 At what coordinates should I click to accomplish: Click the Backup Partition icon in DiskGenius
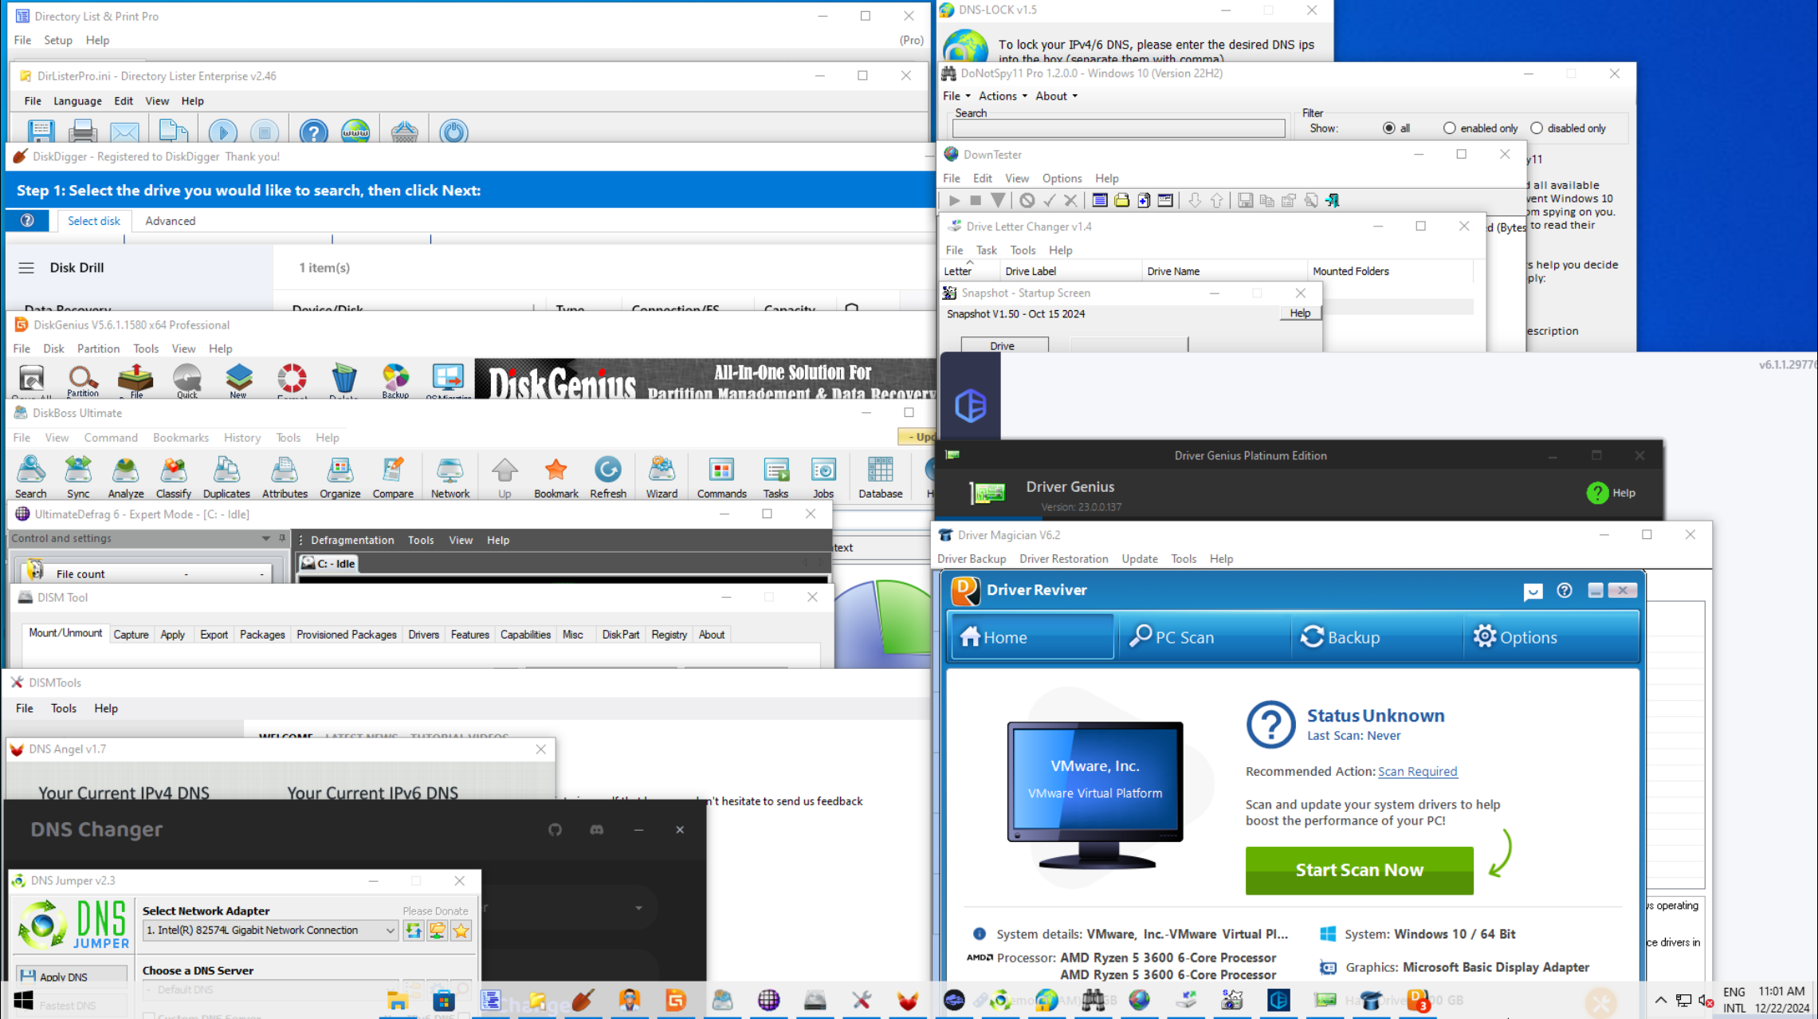coord(395,380)
